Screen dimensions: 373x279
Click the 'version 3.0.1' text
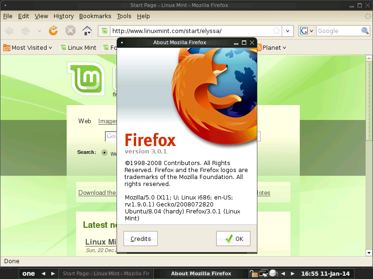tap(145, 152)
